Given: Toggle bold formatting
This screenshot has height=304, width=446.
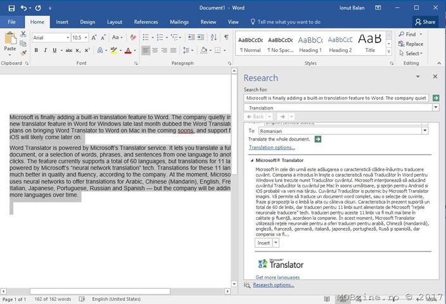Looking at the screenshot, I should pos(36,50).
